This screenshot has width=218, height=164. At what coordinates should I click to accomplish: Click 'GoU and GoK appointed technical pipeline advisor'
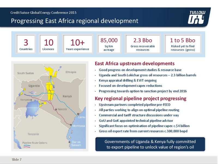(136, 121)
